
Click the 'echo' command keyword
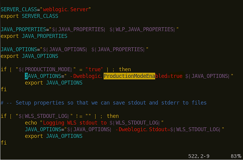click(31, 123)
